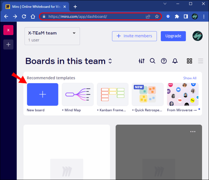The height and width of the screenshot is (180, 209).
Task: Click Show All templates link
Action: tap(190, 78)
